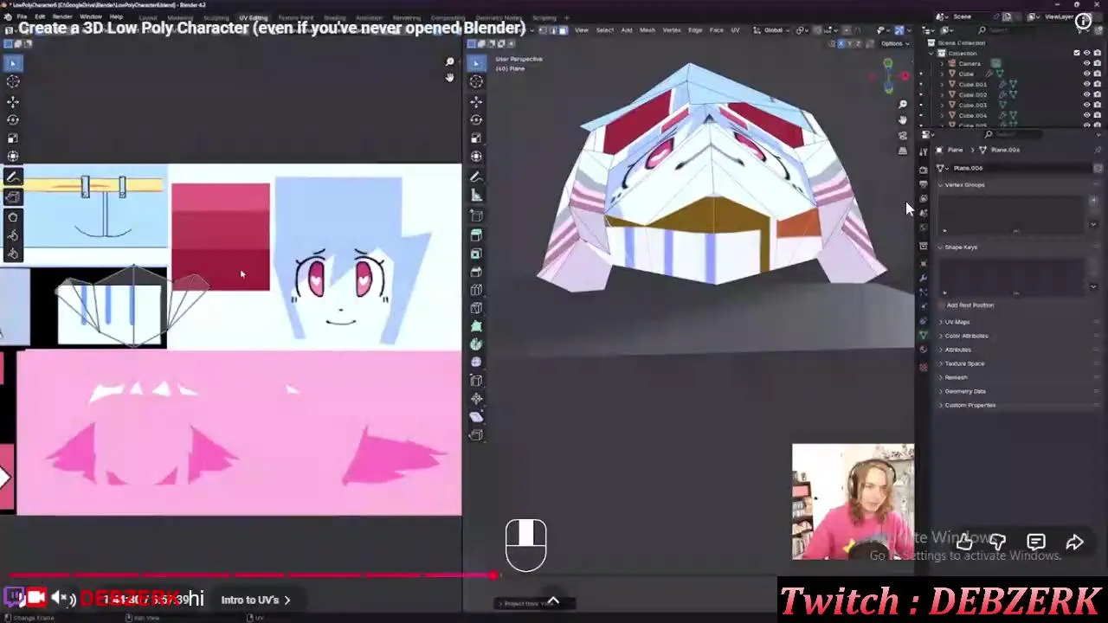Select the Spin tool
The image size is (1108, 623).
click(476, 344)
